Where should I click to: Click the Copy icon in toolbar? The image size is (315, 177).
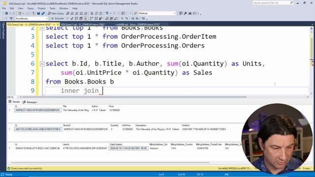(96, 13)
